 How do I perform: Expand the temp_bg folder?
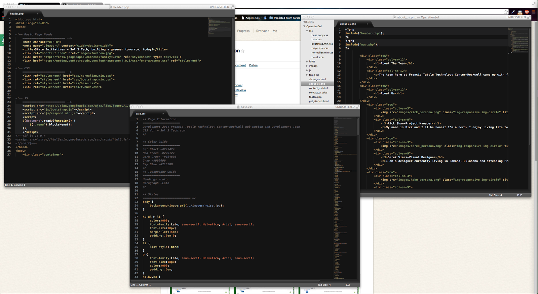307,75
